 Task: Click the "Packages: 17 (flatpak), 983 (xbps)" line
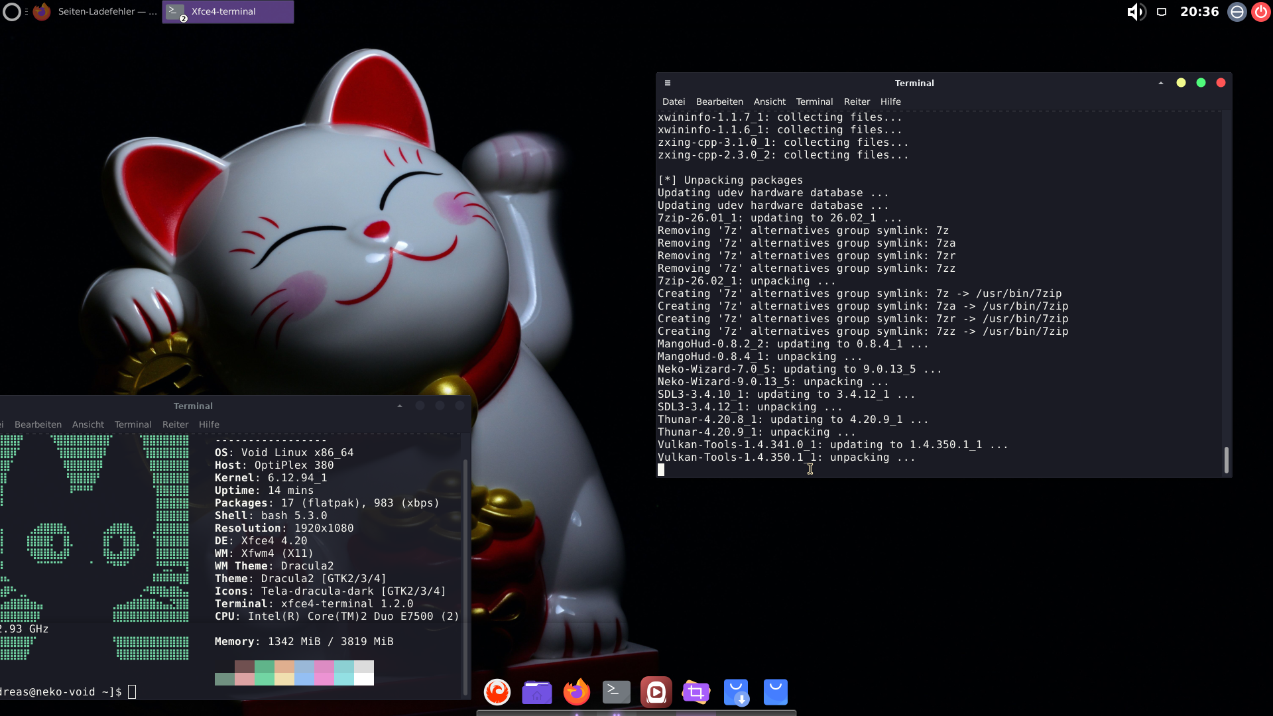[x=327, y=503]
